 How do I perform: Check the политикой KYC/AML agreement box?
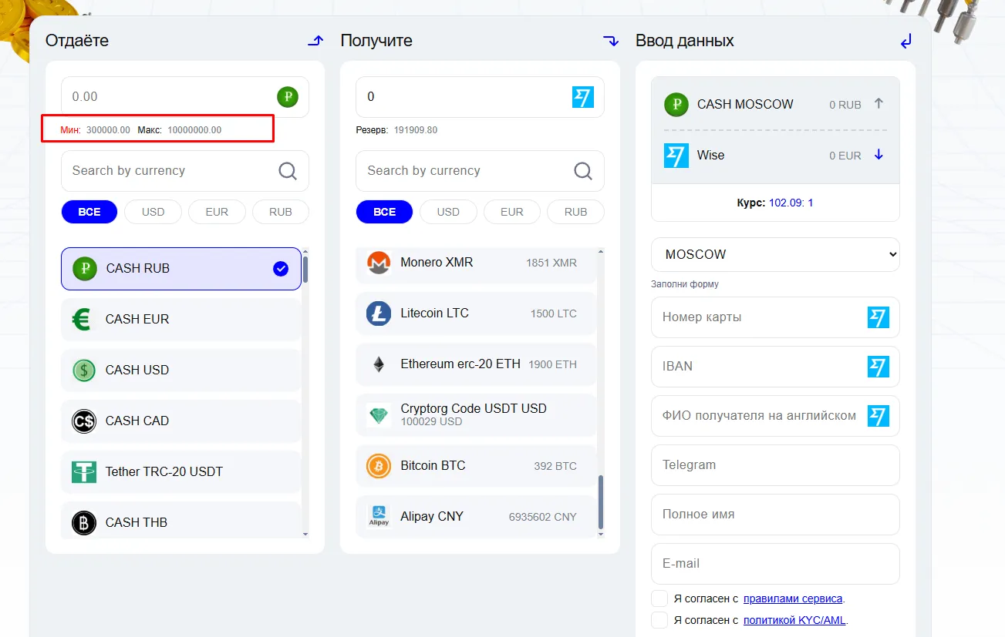tap(659, 620)
